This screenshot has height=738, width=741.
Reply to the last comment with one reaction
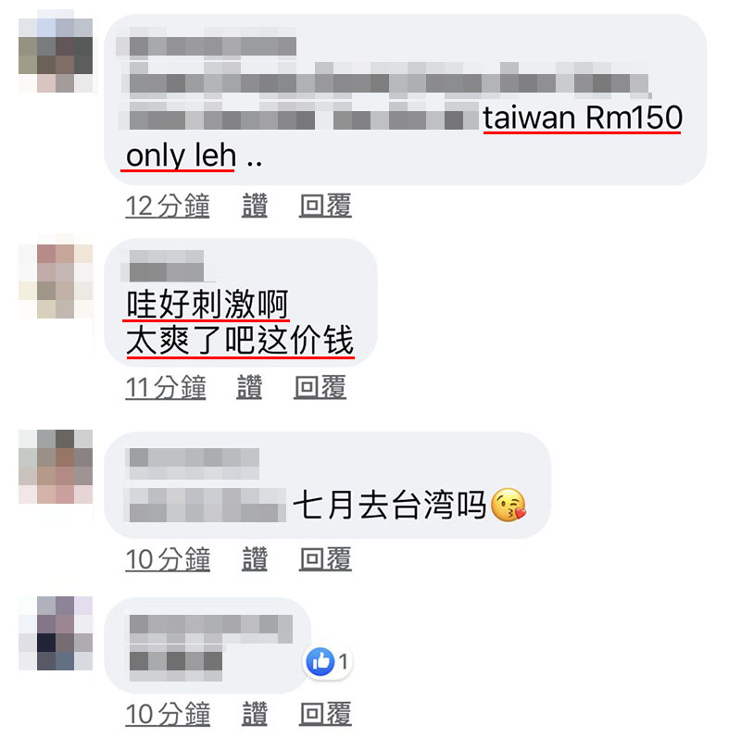325,713
